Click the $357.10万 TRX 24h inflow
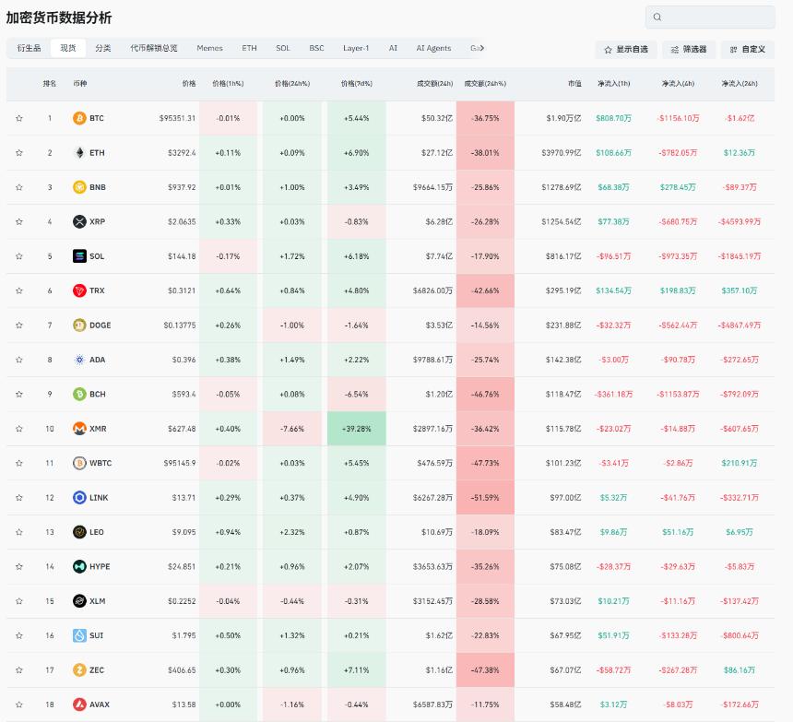The image size is (793, 722). tap(740, 290)
